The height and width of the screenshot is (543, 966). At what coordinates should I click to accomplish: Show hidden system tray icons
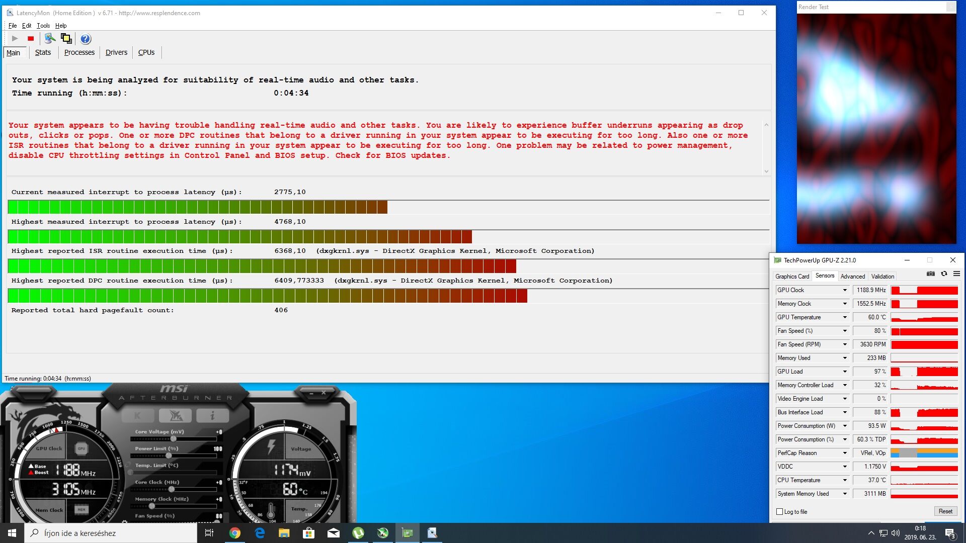click(871, 533)
